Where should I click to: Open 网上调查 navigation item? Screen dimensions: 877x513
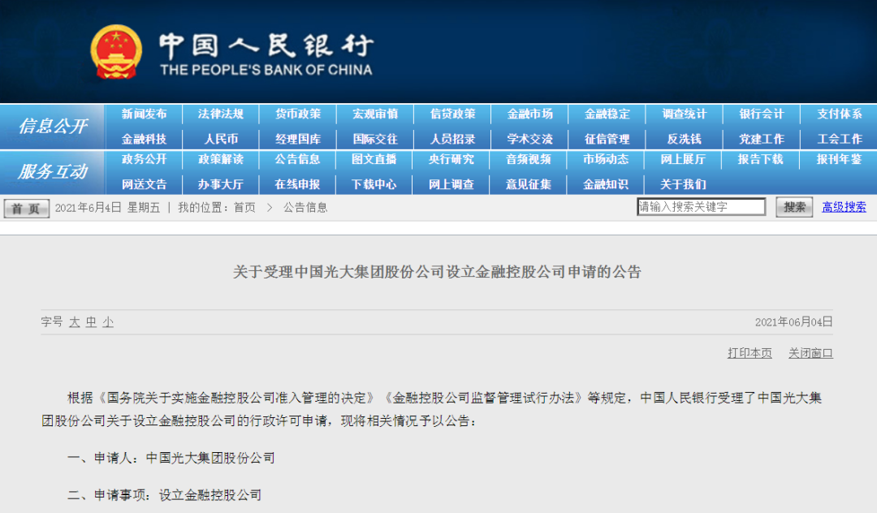[451, 184]
